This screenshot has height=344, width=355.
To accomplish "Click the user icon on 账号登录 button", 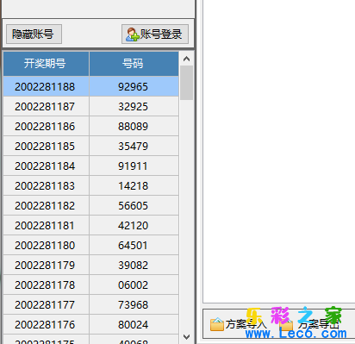I will [132, 34].
